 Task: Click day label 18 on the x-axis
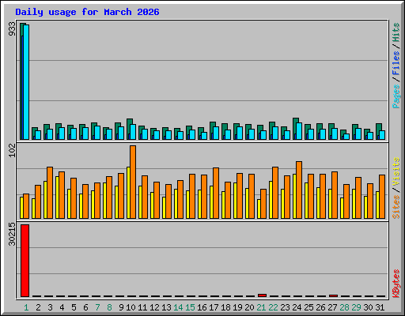coord(225,307)
